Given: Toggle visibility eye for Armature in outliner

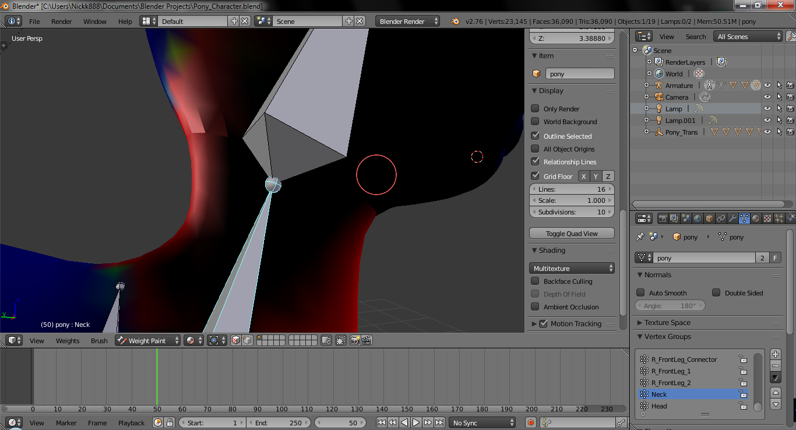Looking at the screenshot, I should click(767, 85).
